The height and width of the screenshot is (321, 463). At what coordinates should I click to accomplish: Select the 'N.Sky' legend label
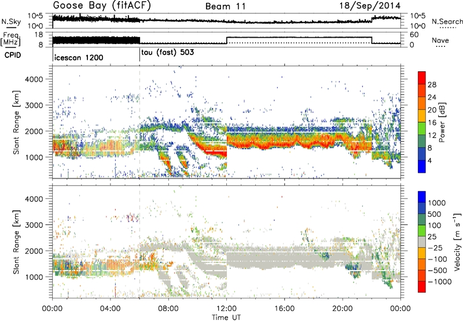11,21
